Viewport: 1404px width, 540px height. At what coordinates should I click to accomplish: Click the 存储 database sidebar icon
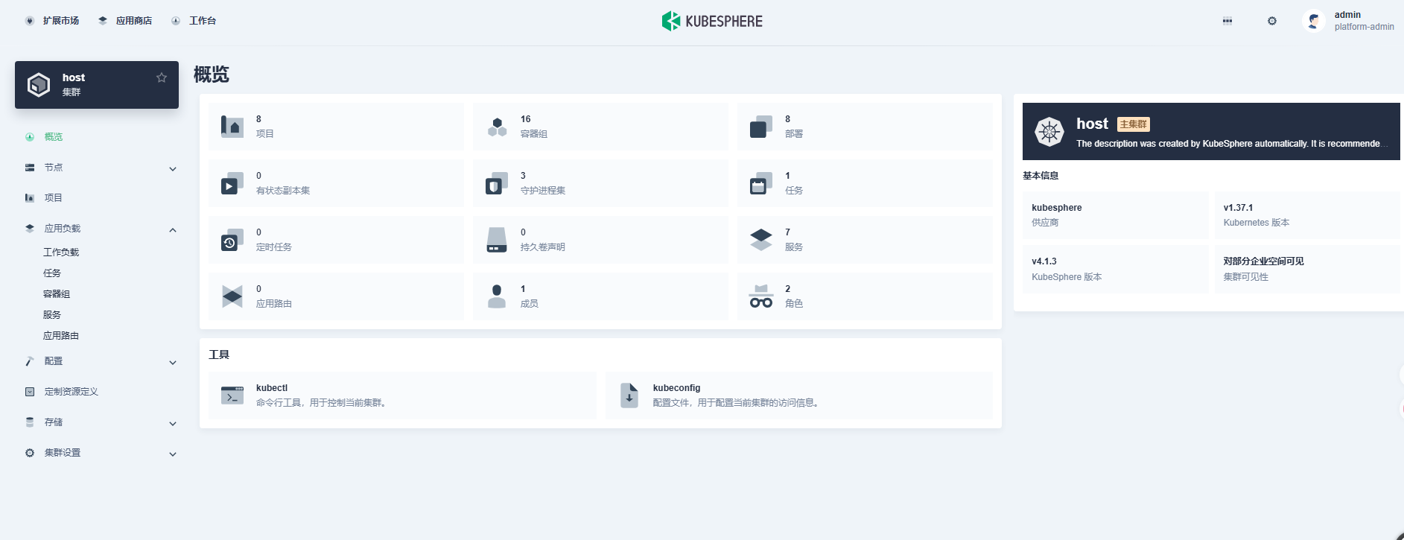coord(30,422)
